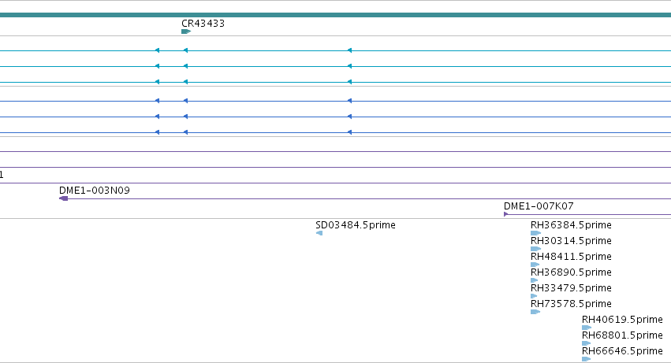Click the RH40619.5prime label

622,320
